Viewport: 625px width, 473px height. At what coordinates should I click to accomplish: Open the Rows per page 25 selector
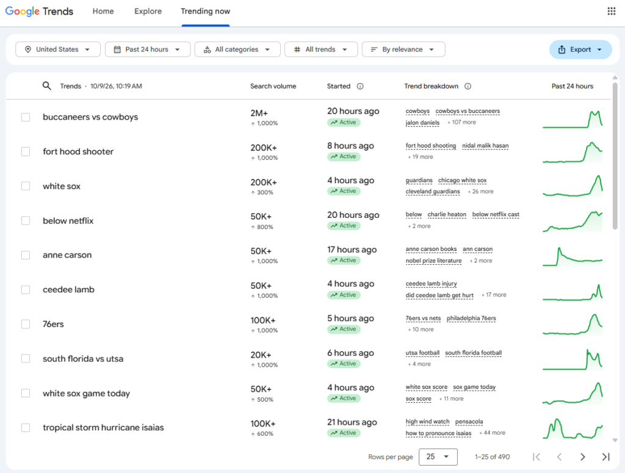tap(438, 457)
